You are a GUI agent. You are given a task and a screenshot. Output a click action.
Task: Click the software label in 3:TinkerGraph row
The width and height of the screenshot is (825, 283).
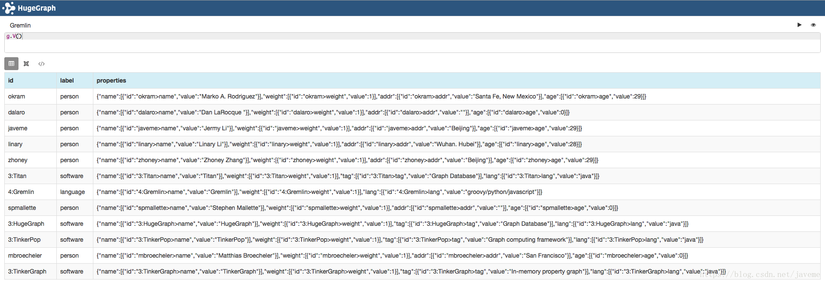[71, 271]
